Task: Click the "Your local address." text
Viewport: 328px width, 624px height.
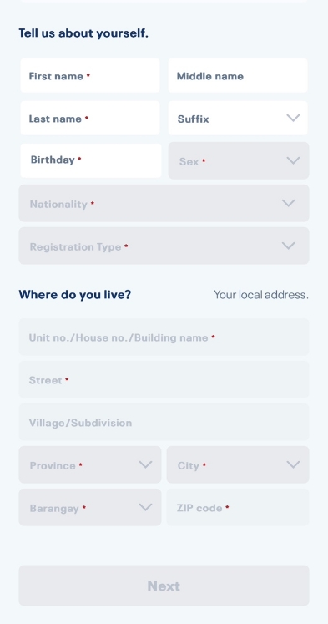Action: [x=261, y=295]
